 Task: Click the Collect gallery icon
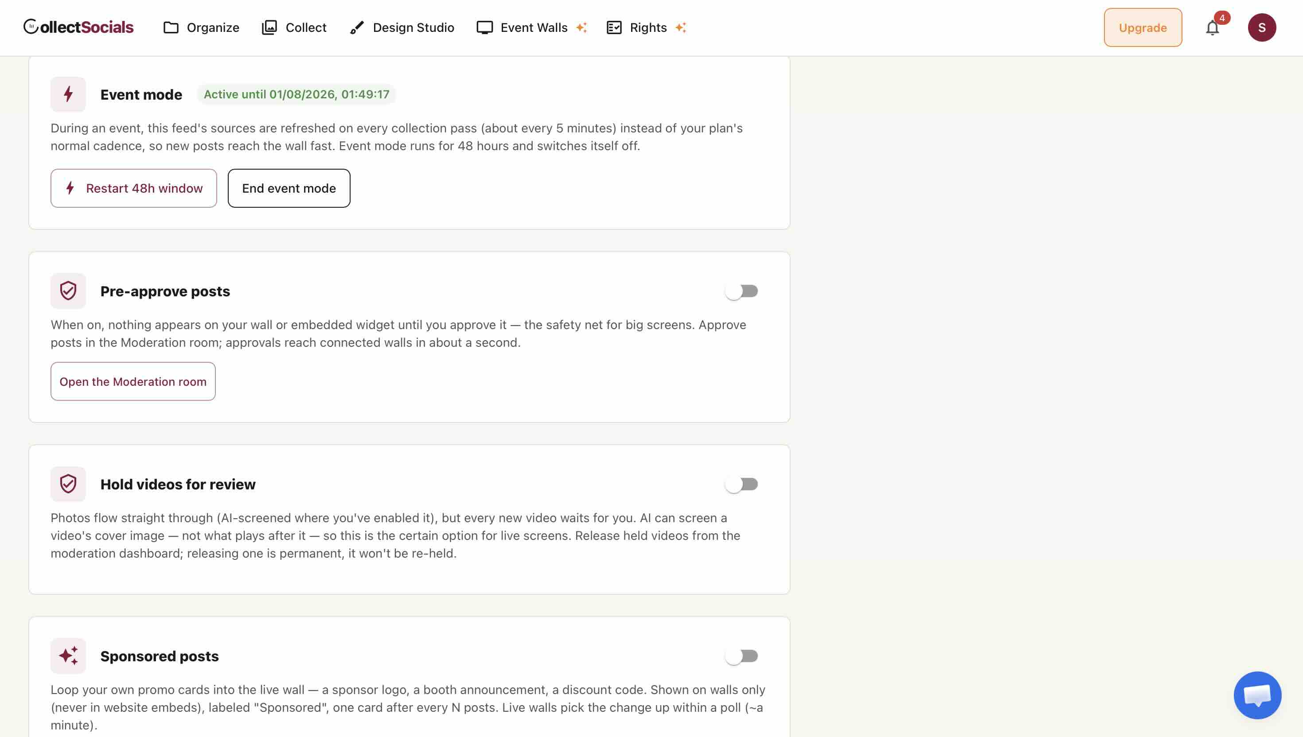coord(269,27)
